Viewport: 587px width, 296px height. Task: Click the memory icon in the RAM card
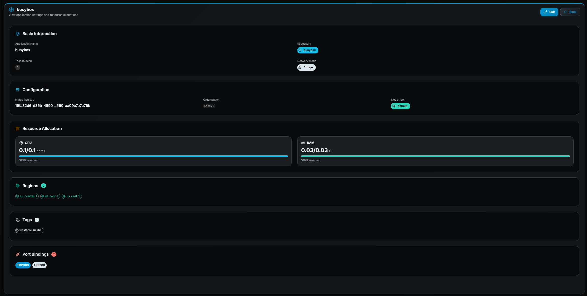[303, 143]
